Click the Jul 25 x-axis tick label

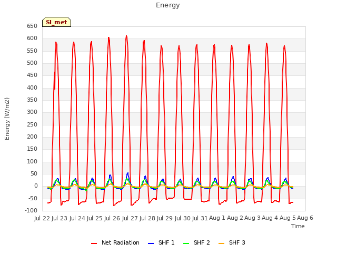(x=95, y=218)
